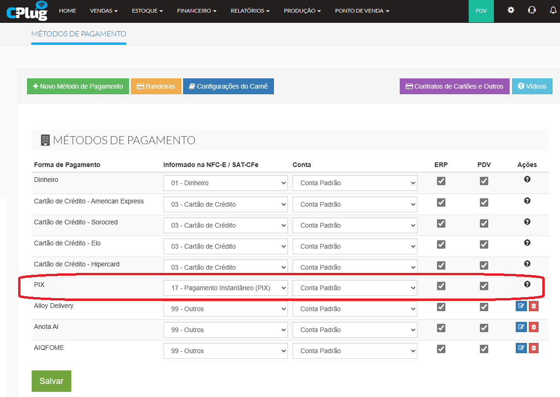
Task: Click the green PDV button
Action: coord(481,11)
